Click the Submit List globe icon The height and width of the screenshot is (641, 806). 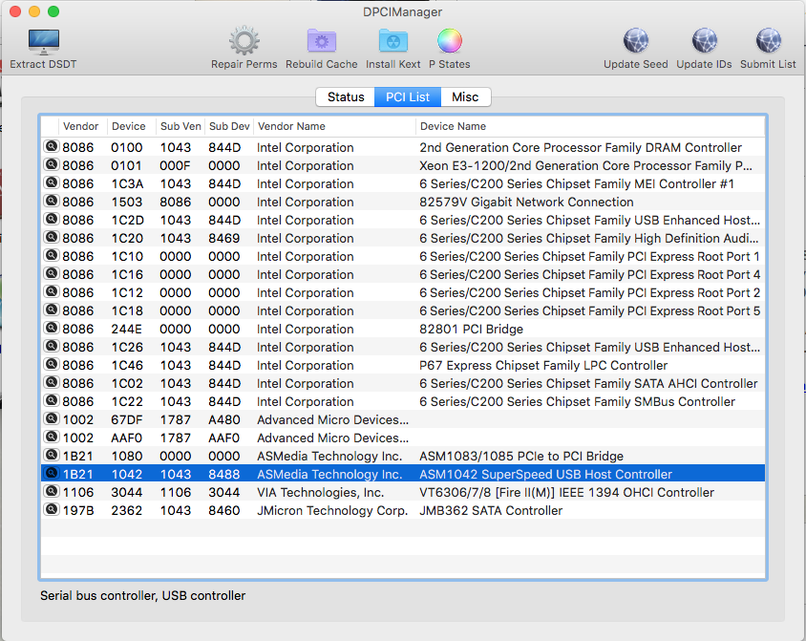768,41
